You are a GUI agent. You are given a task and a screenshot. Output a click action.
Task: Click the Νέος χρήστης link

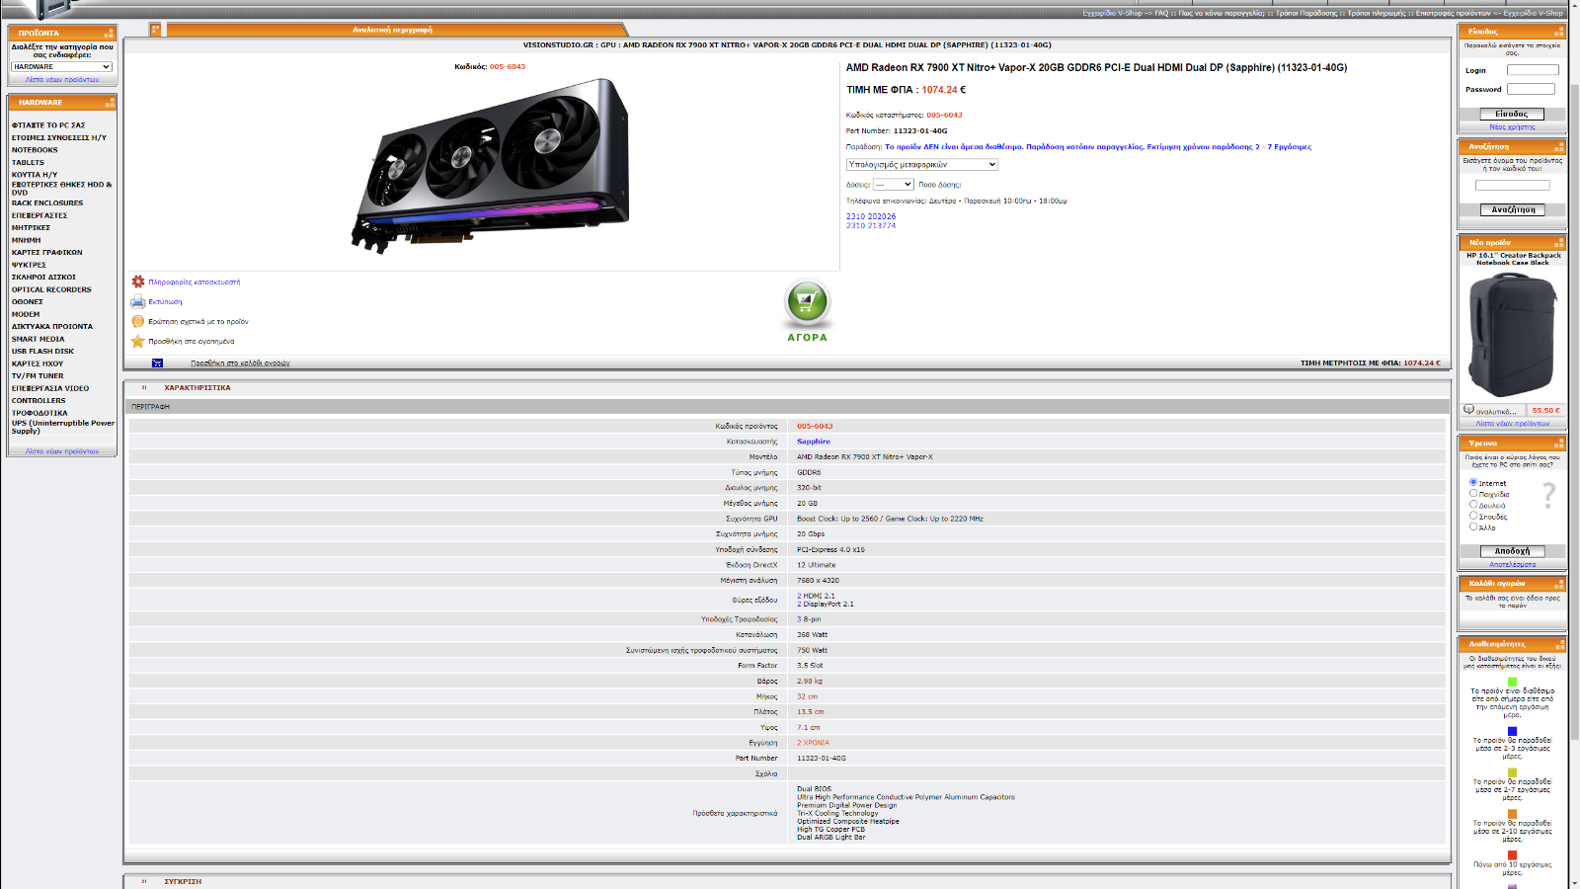tap(1512, 126)
